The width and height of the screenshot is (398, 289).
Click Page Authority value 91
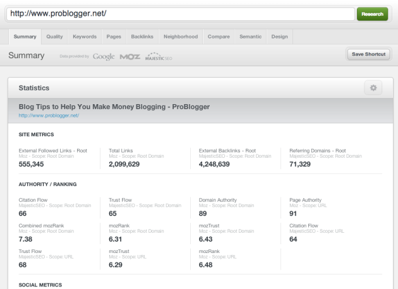point(293,213)
